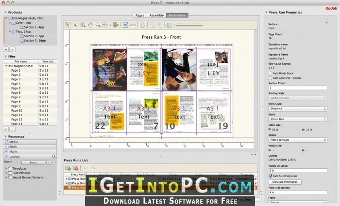The height and width of the screenshot is (206, 340).
Task: Click the rotate icon in the toolbar
Action: coord(142,25)
